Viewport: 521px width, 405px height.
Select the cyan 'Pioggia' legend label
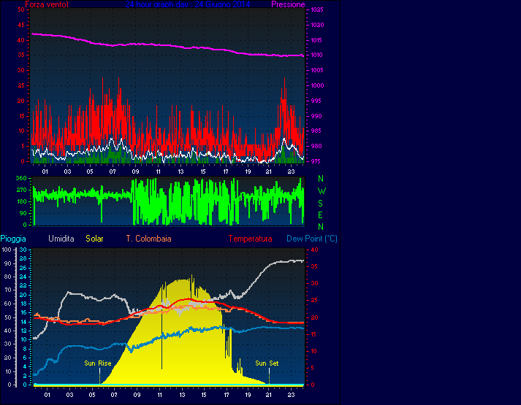click(x=13, y=239)
